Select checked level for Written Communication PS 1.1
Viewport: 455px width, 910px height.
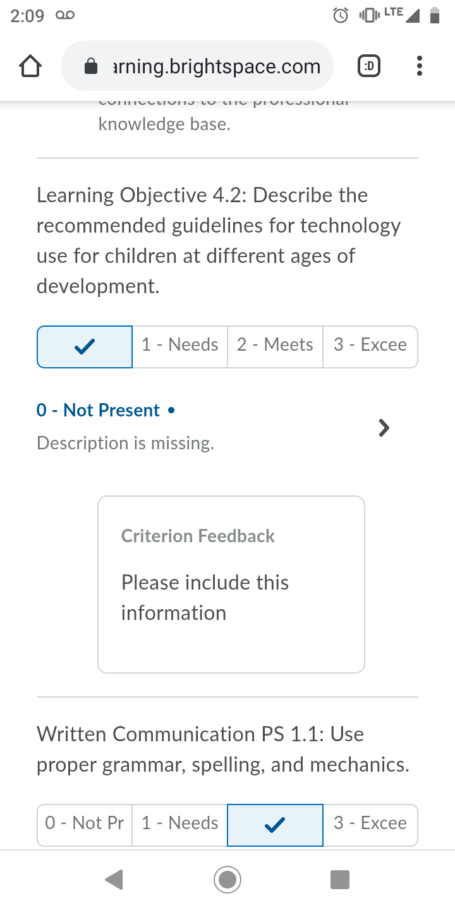click(275, 825)
